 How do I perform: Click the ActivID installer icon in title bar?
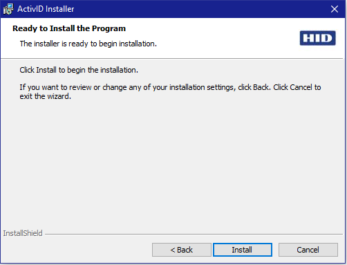pos(8,9)
